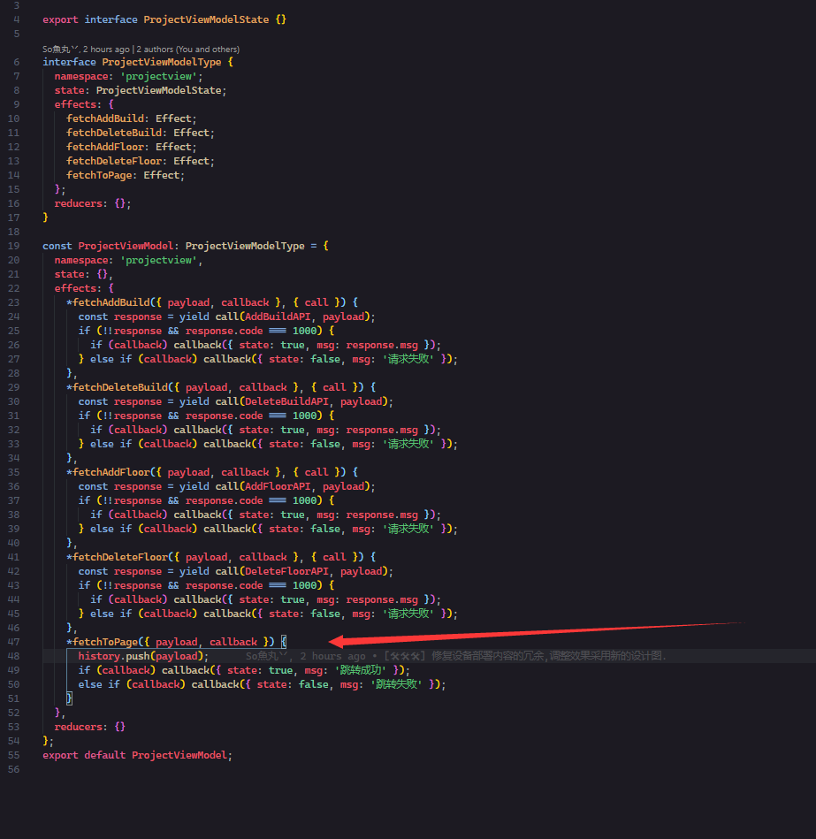
Task: Click '*fetchDeleteBuild' on line 29
Action: 118,387
